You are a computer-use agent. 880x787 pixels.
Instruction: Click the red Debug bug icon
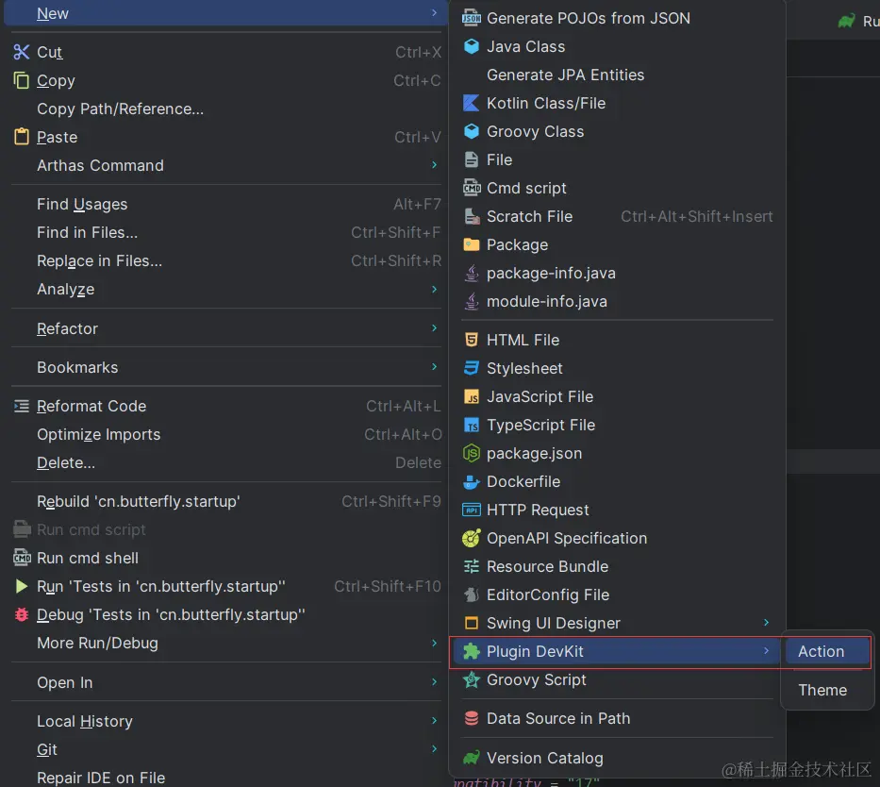point(22,614)
